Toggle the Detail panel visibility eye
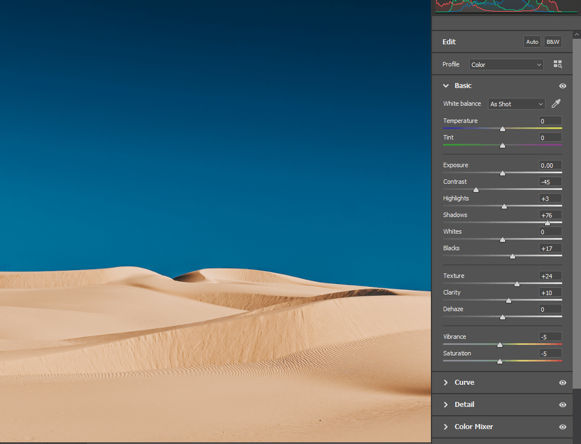The width and height of the screenshot is (581, 444). click(563, 404)
